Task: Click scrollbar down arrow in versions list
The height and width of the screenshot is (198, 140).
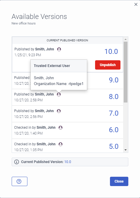Action: [126, 150]
